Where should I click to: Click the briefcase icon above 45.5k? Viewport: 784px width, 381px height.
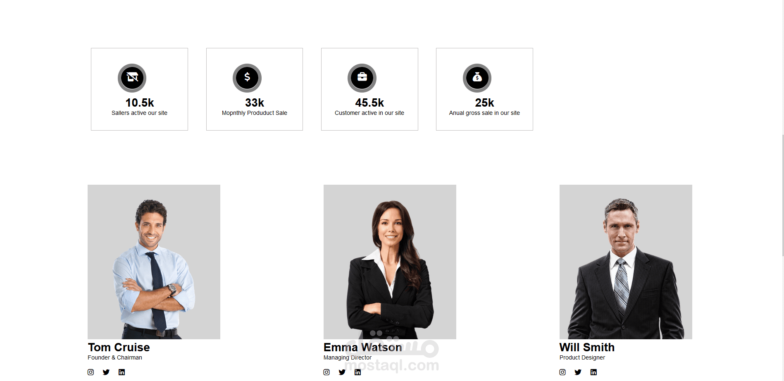tap(362, 78)
